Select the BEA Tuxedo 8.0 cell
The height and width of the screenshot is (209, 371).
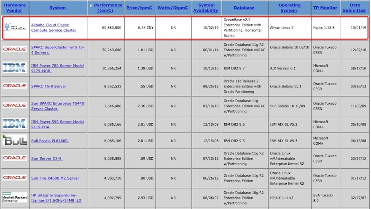[x=323, y=198]
